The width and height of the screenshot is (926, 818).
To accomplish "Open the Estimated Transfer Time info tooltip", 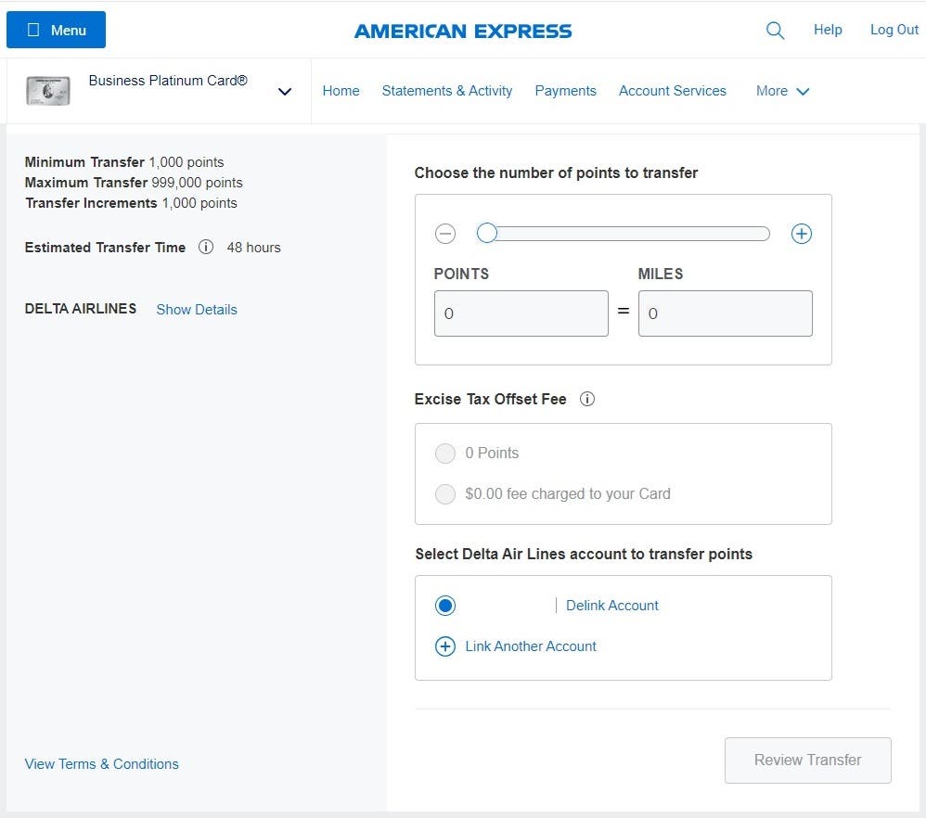I will [x=206, y=247].
